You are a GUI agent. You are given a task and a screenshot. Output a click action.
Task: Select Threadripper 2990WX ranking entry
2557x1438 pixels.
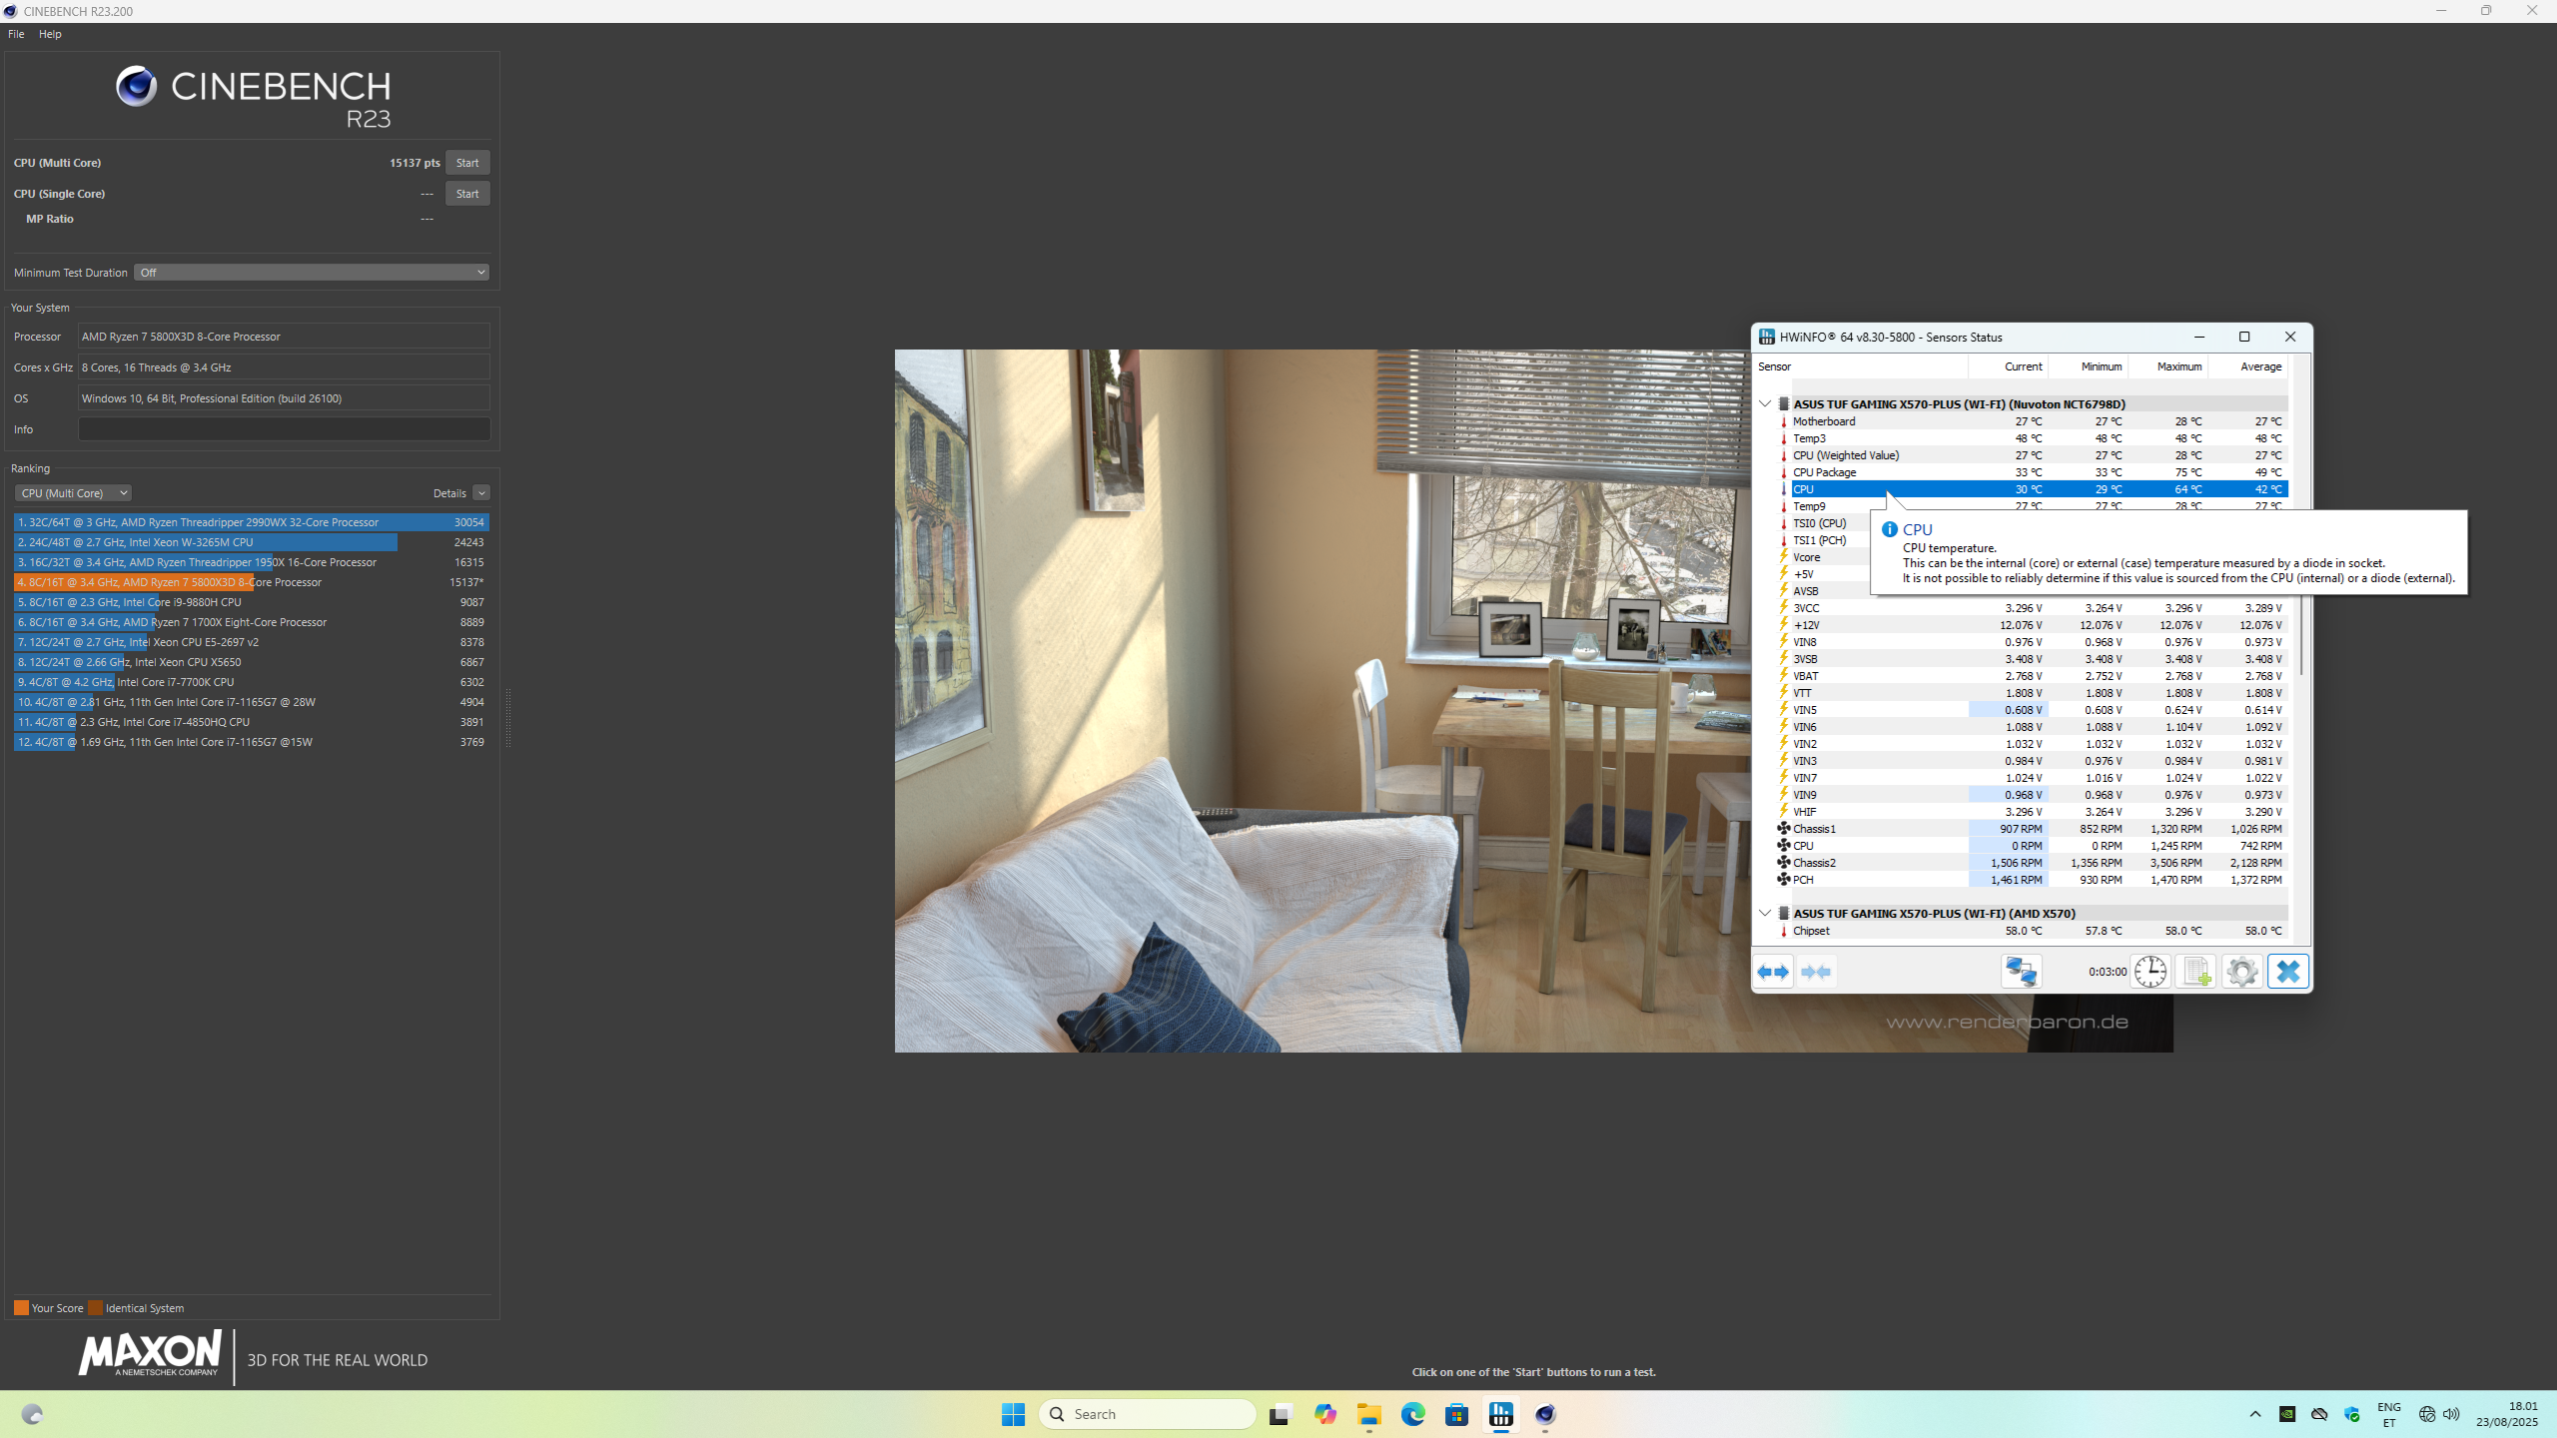pyautogui.click(x=251, y=522)
